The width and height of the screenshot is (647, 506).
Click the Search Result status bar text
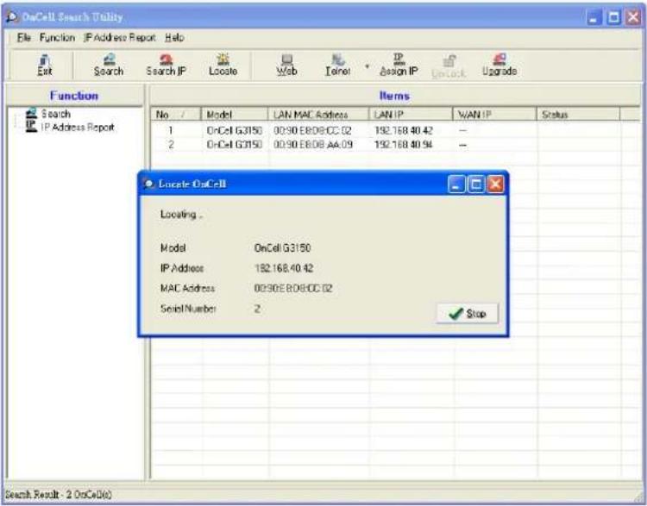pyautogui.click(x=58, y=494)
